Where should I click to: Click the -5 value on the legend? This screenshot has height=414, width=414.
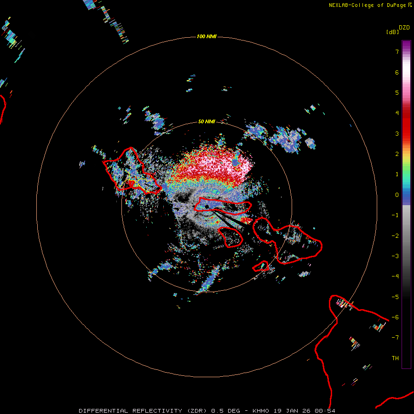click(x=395, y=297)
